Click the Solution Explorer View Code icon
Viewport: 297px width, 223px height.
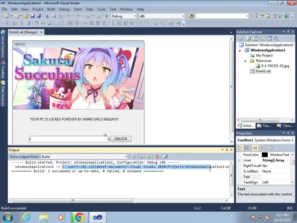263,38
